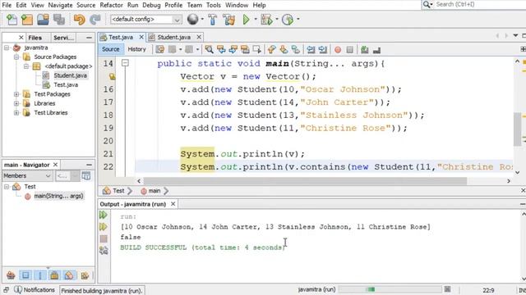Click Notifications in the status bar
Image resolution: width=526 pixels, height=295 pixels.
[x=35, y=289]
